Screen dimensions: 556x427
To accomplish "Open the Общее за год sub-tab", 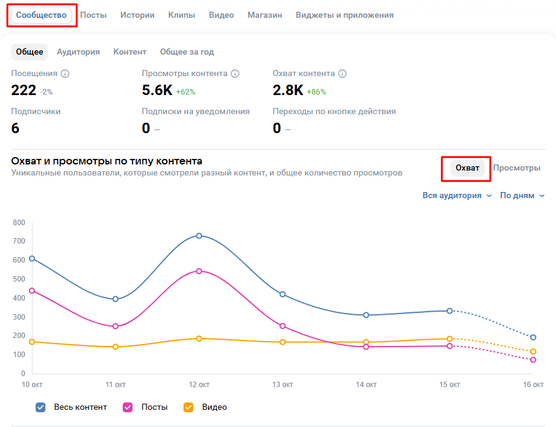I will (187, 52).
